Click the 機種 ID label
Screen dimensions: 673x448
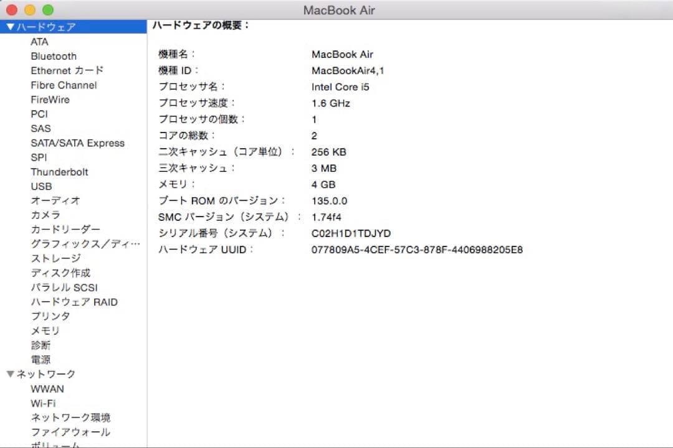[x=178, y=70]
